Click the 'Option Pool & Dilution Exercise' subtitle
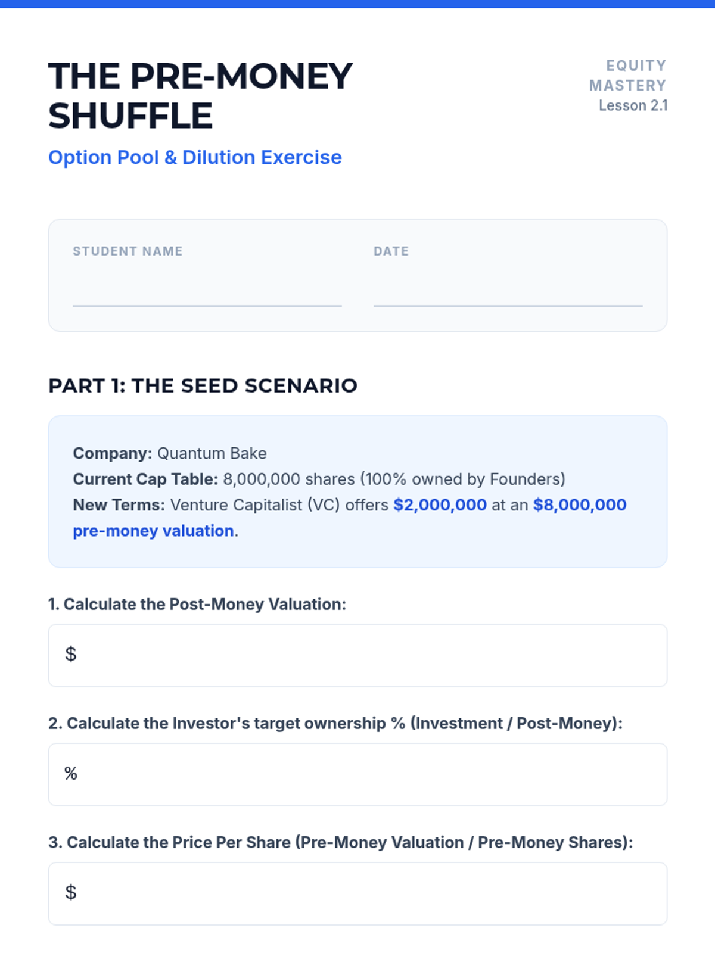 (x=195, y=157)
